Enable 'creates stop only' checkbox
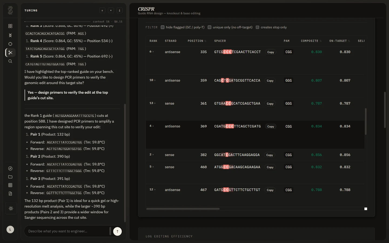Screen dimensions: 389x243 257,27
